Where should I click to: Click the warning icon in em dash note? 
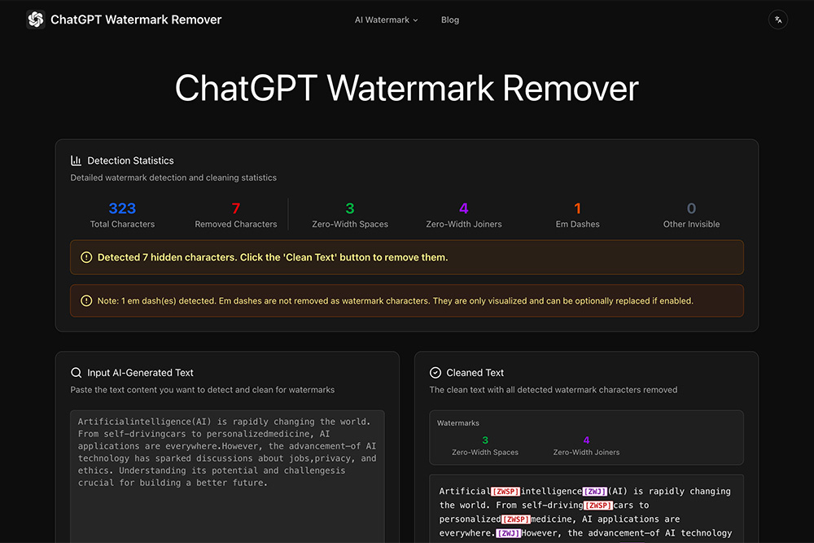pos(86,300)
